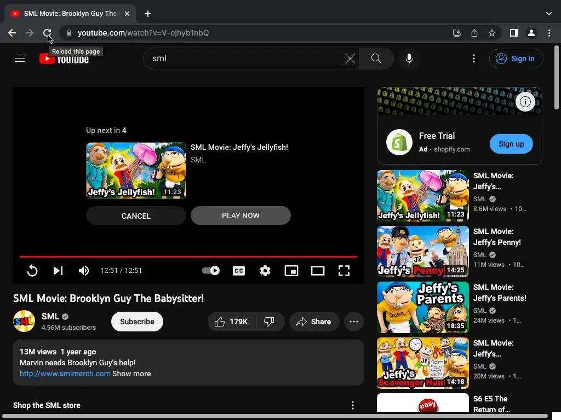The width and height of the screenshot is (561, 420).
Task: Go to YouTube home via logo
Action: pos(64,59)
